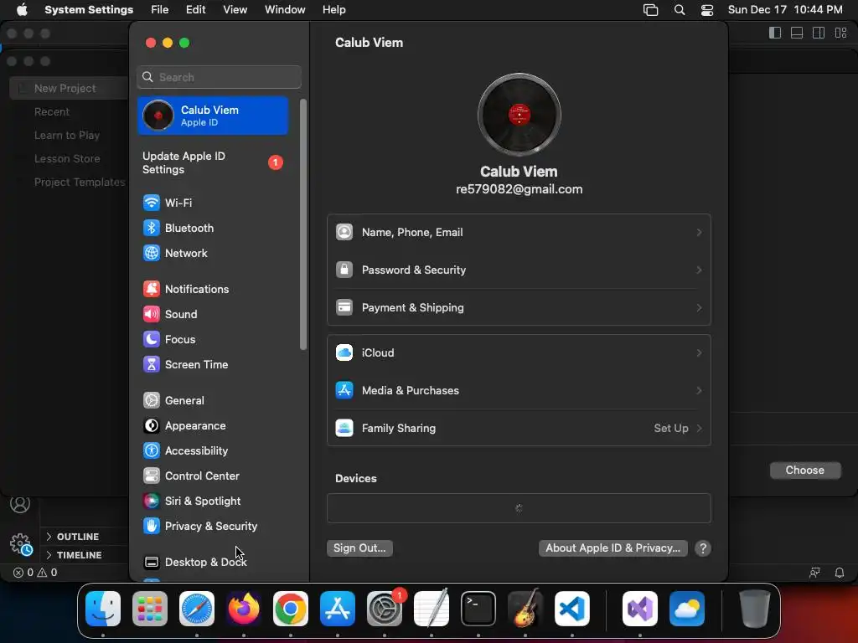858x643 pixels.
Task: Open VS Code Manage gear icon
Action: tap(21, 544)
